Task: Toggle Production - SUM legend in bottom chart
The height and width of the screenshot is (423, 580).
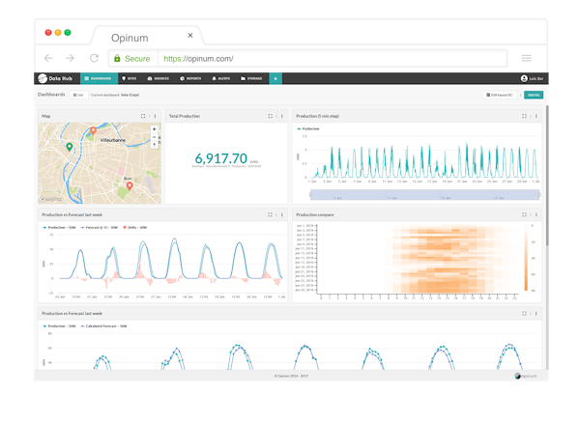Action: coord(59,326)
